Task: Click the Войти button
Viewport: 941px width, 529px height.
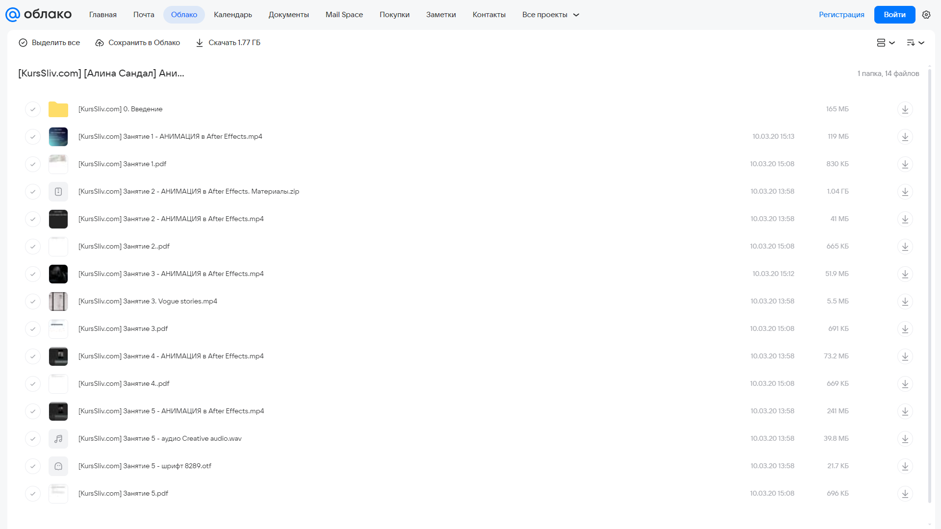Action: click(894, 15)
